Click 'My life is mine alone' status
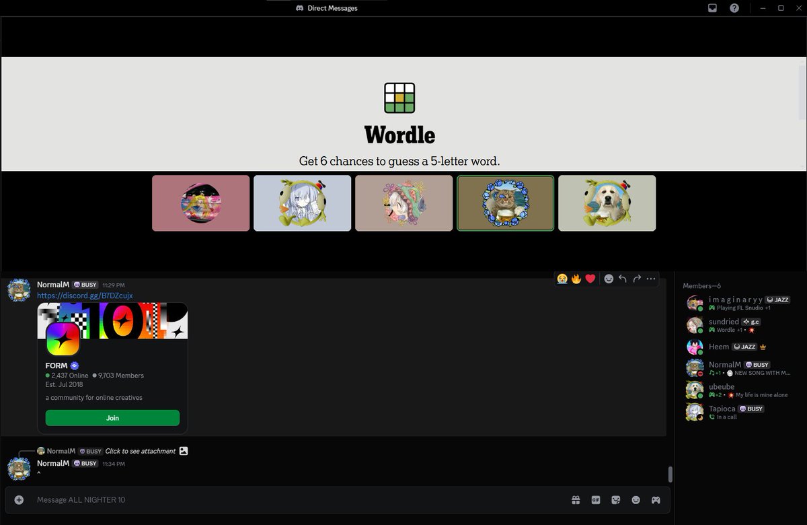Screen dimensions: 807x525 coord(761,395)
